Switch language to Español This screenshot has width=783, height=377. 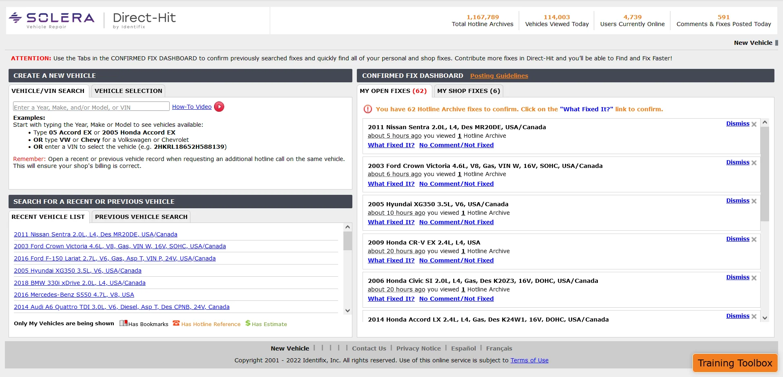pyautogui.click(x=463, y=348)
